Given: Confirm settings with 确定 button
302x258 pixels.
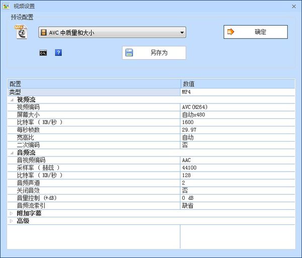Looking at the screenshot, I should (x=256, y=32).
